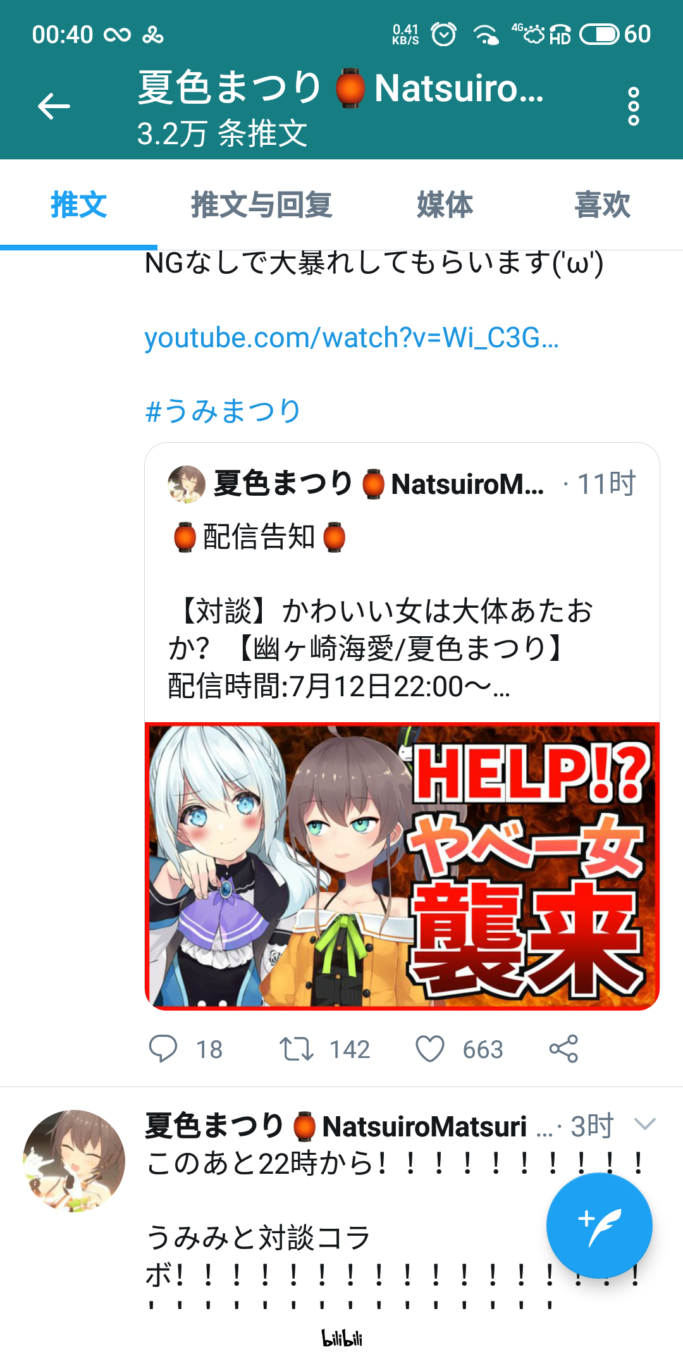Tap the small avatar in quoted tweet
The image size is (683, 1366).
[187, 484]
